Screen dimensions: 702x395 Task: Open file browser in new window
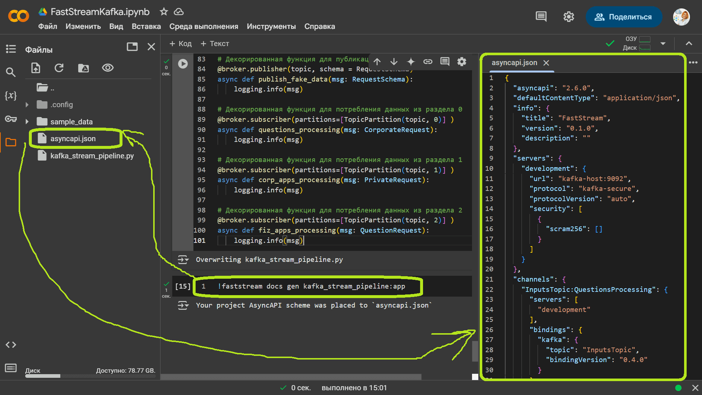click(x=132, y=46)
